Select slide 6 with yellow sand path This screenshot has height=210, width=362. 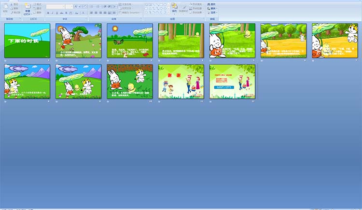(x=283, y=41)
